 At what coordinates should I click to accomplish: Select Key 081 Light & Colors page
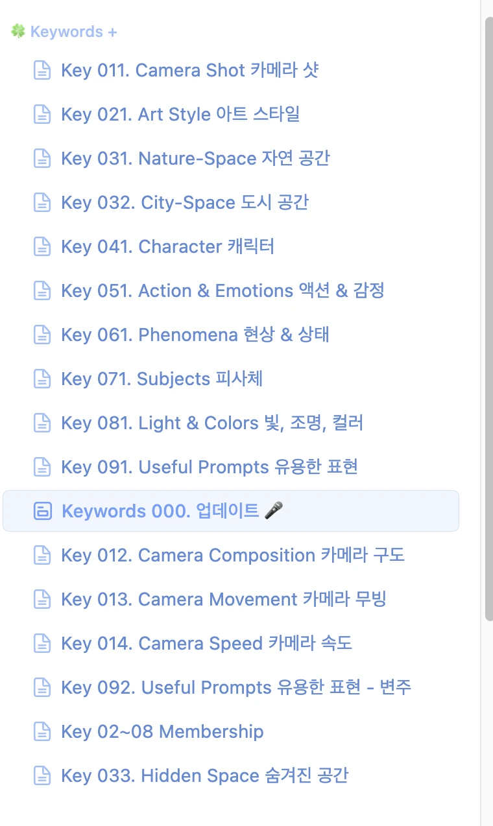coord(212,423)
